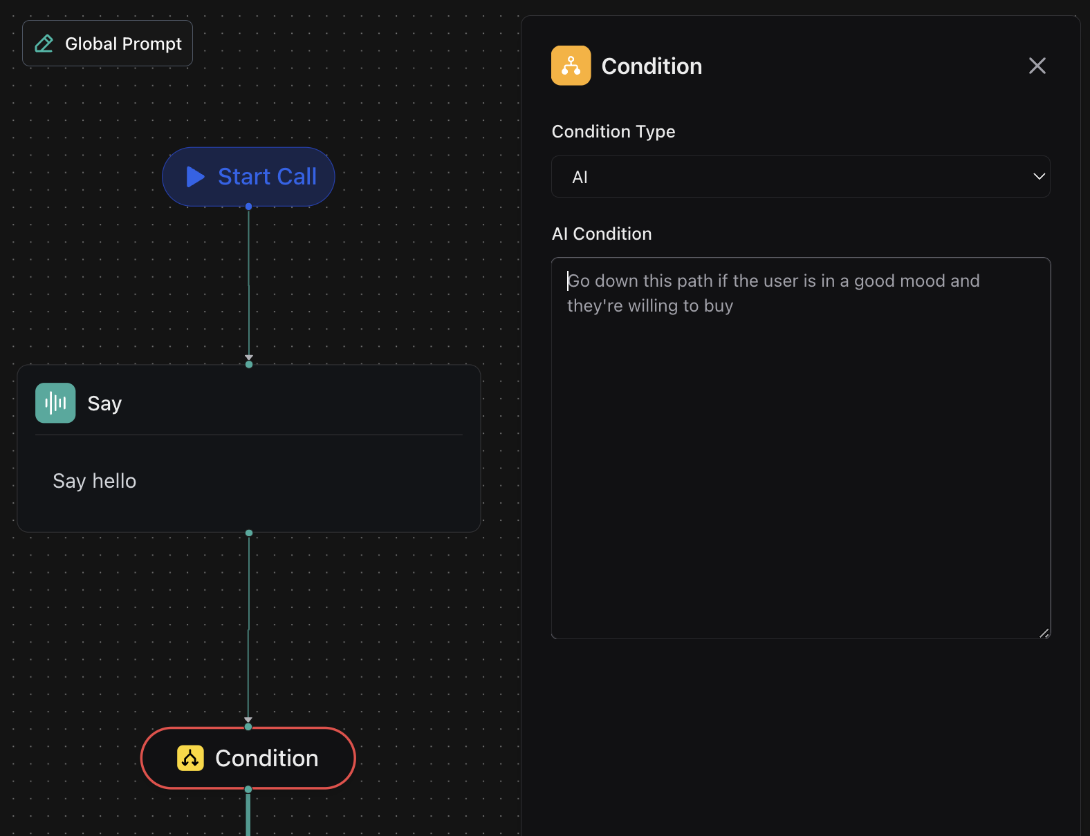This screenshot has width=1090, height=836.
Task: Select the Start Call node label
Action: (x=267, y=177)
